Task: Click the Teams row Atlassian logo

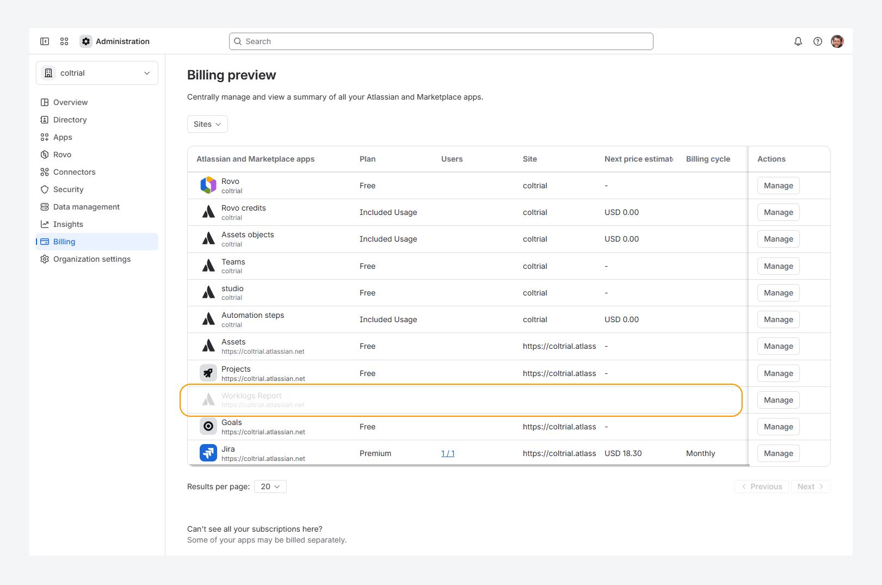Action: point(208,266)
